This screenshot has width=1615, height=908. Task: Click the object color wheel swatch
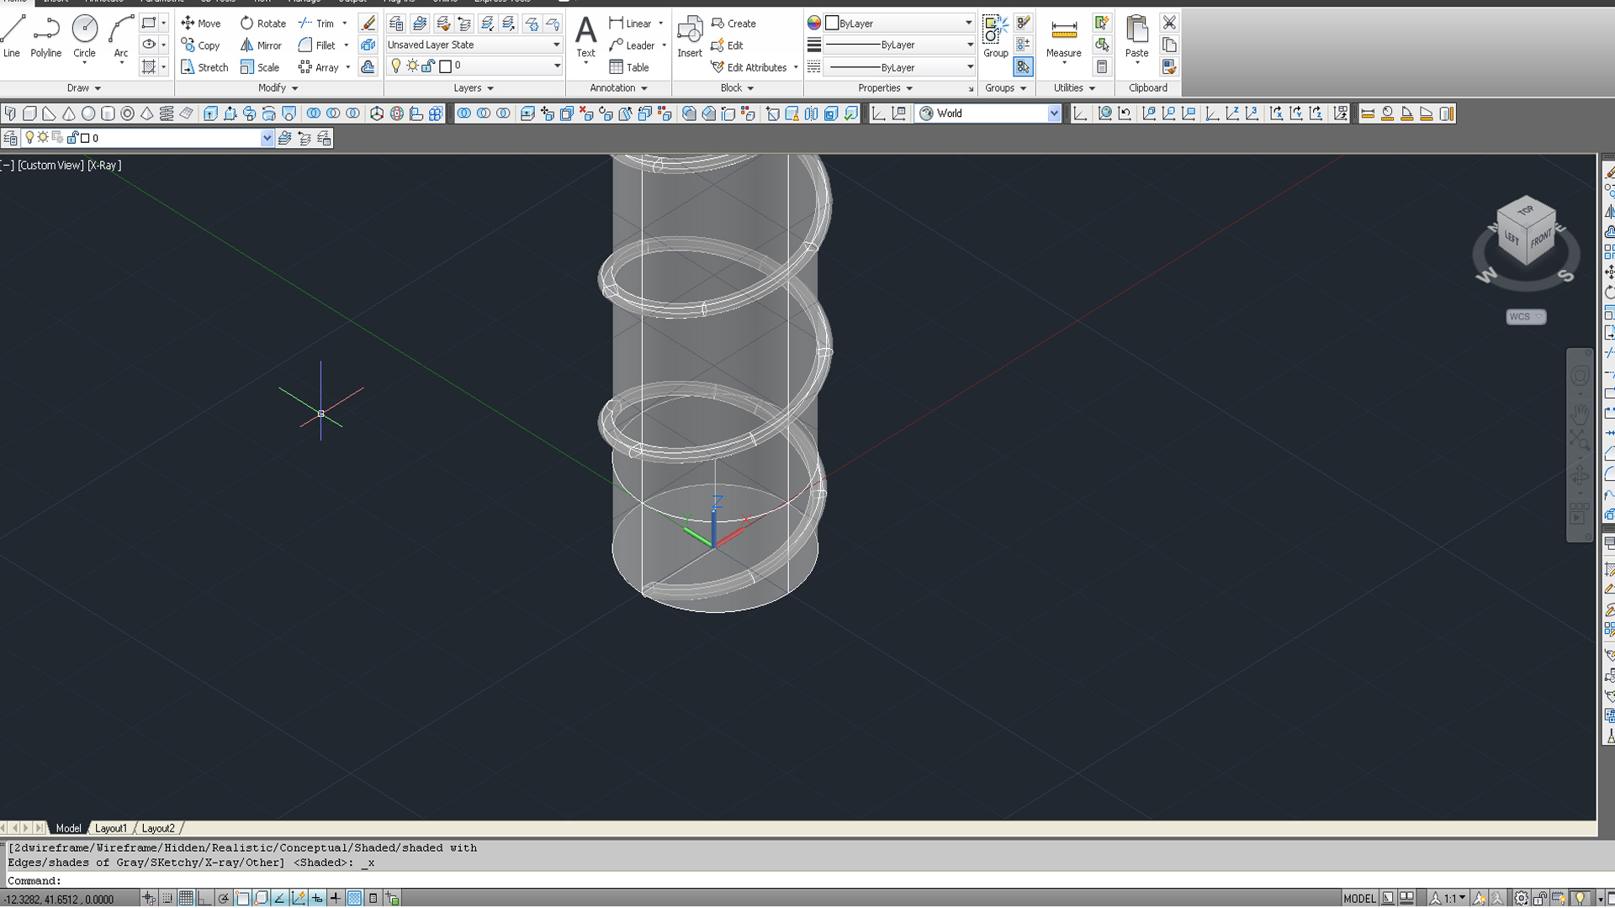point(814,23)
